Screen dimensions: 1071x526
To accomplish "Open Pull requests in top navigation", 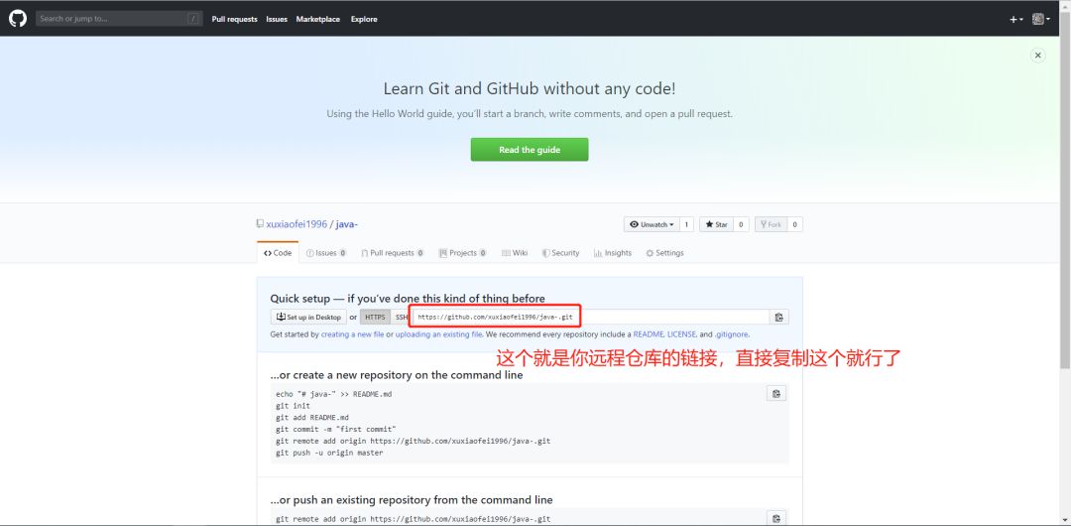I will pyautogui.click(x=234, y=19).
